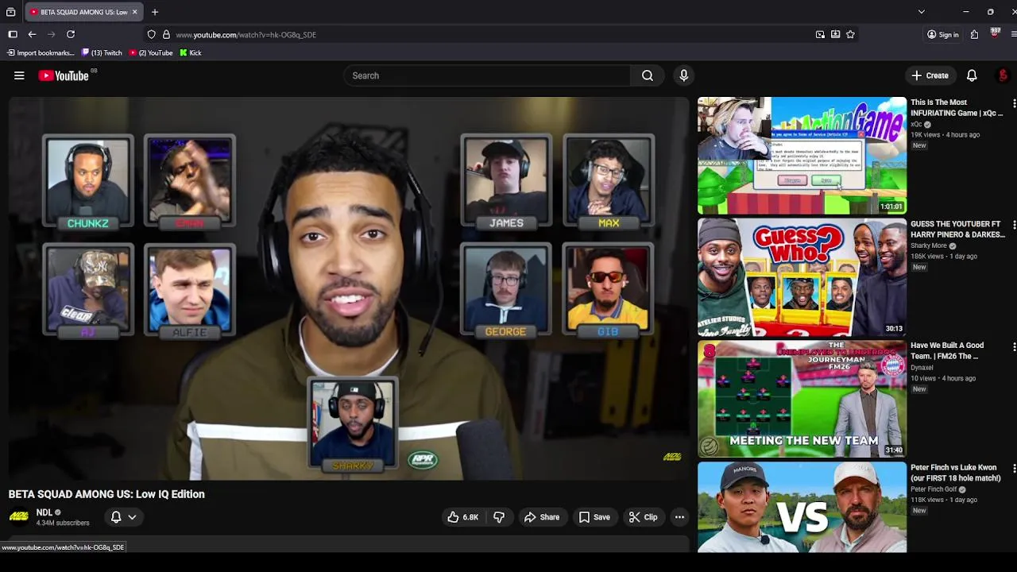Open title 'This Is The Most INFURIATING Game'
This screenshot has height=572, width=1017.
957,107
